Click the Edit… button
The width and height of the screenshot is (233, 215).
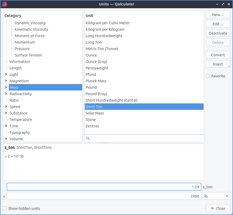pos(218,24)
